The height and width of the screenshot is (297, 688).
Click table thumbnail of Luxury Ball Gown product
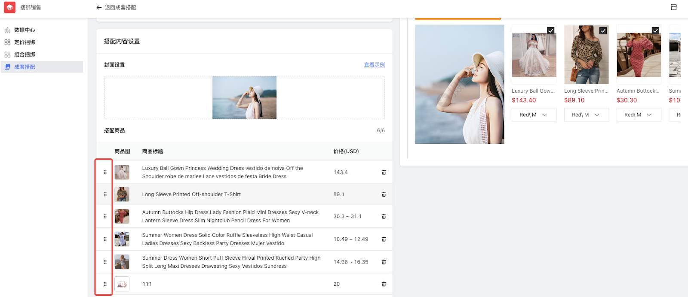pyautogui.click(x=122, y=173)
